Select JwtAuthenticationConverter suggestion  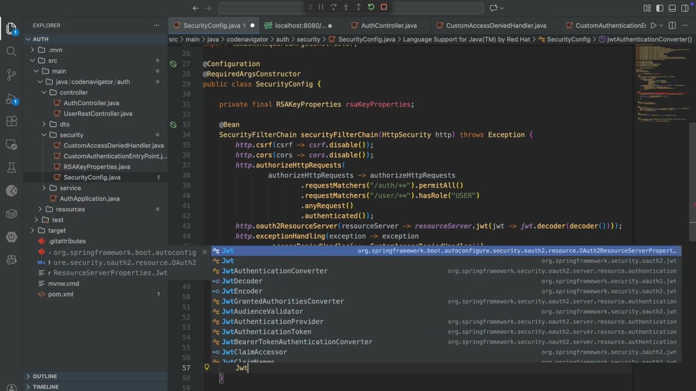tap(446, 271)
